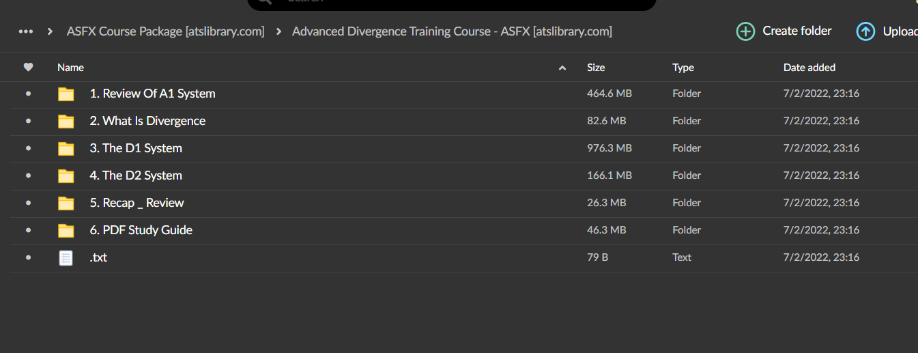Open folder 6. PDF Study Guide
The image size is (918, 353).
click(x=141, y=230)
